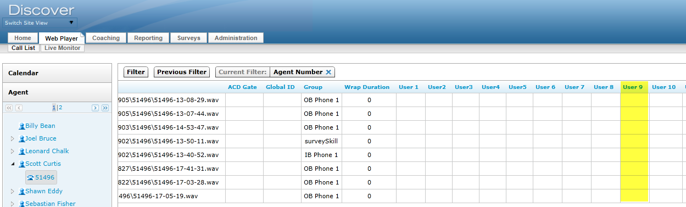
Task: Collapse the Scott Curtis tree node
Action: [13, 164]
